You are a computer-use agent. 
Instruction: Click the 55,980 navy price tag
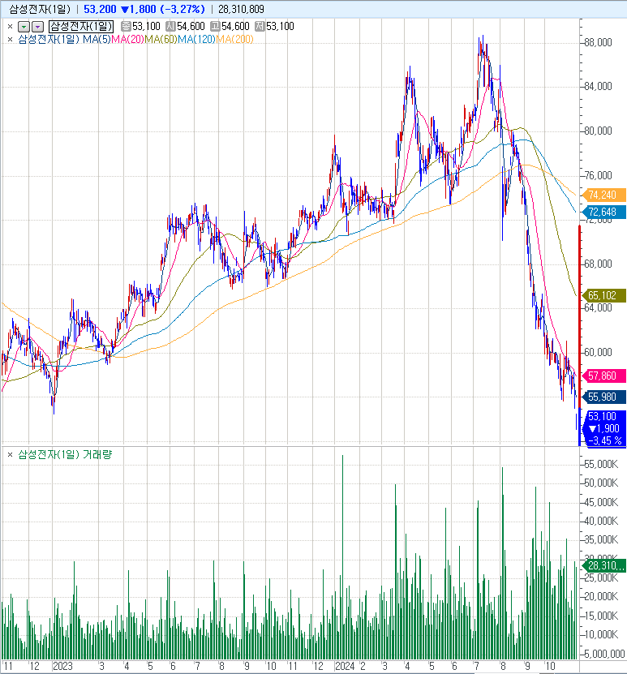coord(602,397)
